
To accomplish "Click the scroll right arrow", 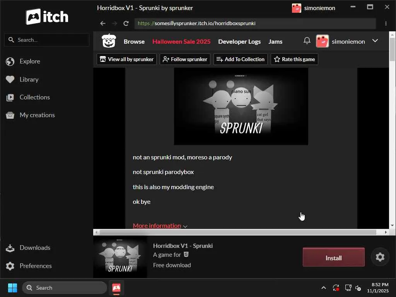I will pos(386,232).
